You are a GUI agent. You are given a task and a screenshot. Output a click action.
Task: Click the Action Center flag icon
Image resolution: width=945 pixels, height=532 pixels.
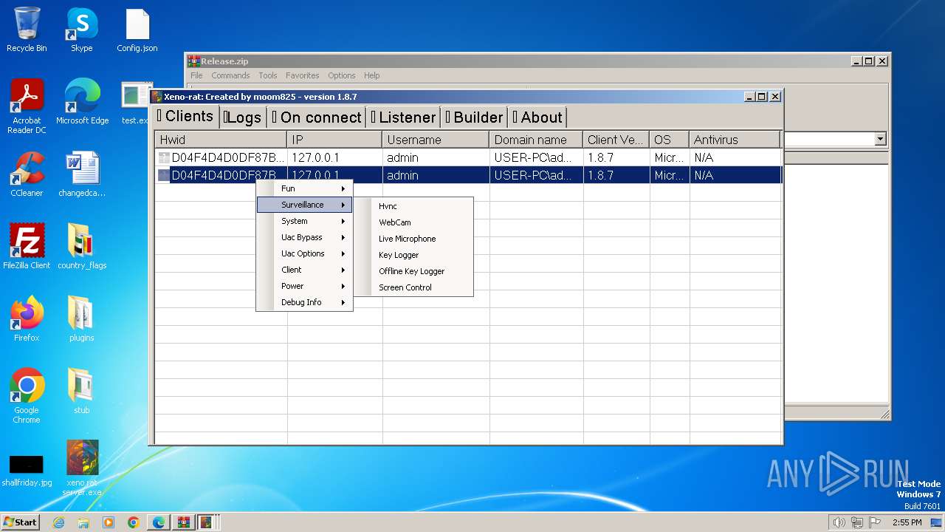(x=875, y=522)
